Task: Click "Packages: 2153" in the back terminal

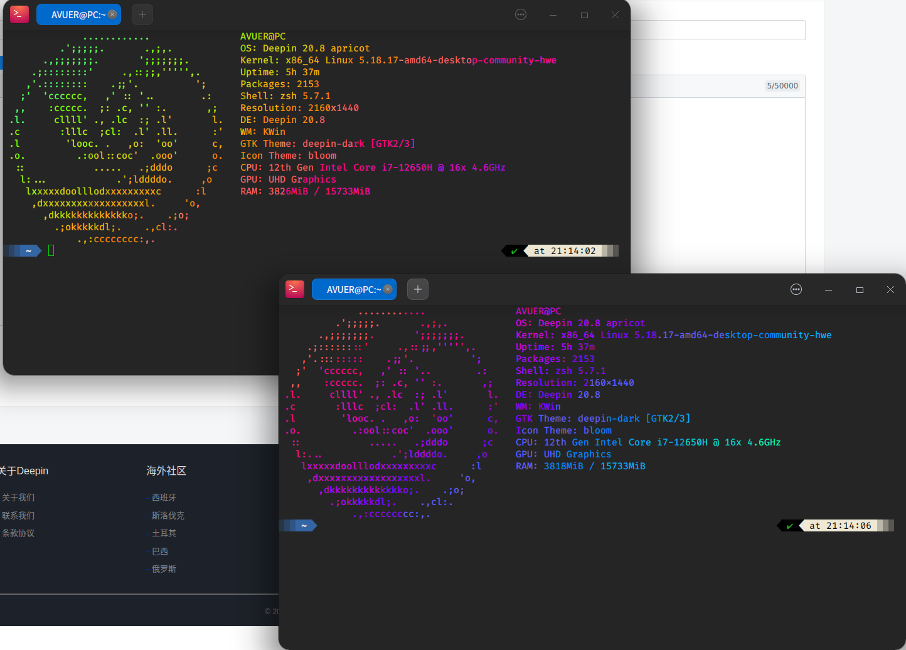Action: point(280,84)
